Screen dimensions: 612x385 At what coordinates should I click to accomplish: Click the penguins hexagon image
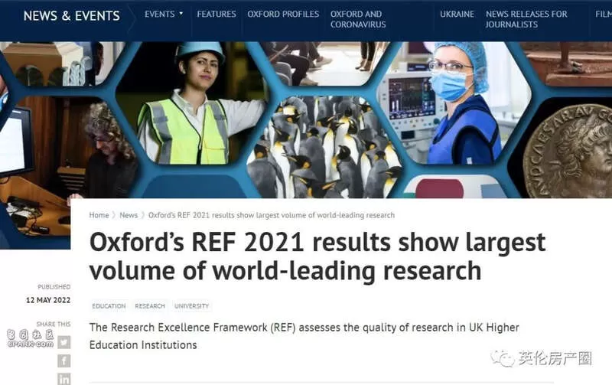tap(326, 146)
